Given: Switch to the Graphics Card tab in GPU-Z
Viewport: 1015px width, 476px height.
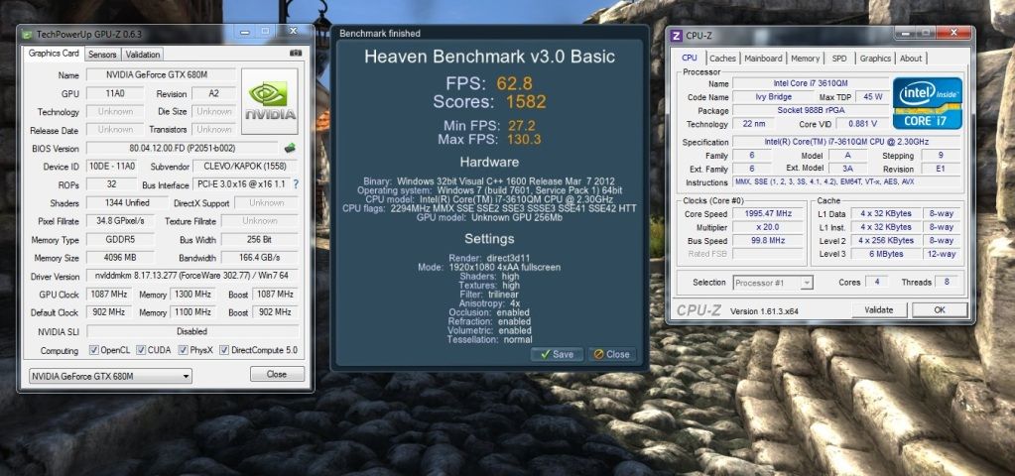Looking at the screenshot, I should [54, 54].
